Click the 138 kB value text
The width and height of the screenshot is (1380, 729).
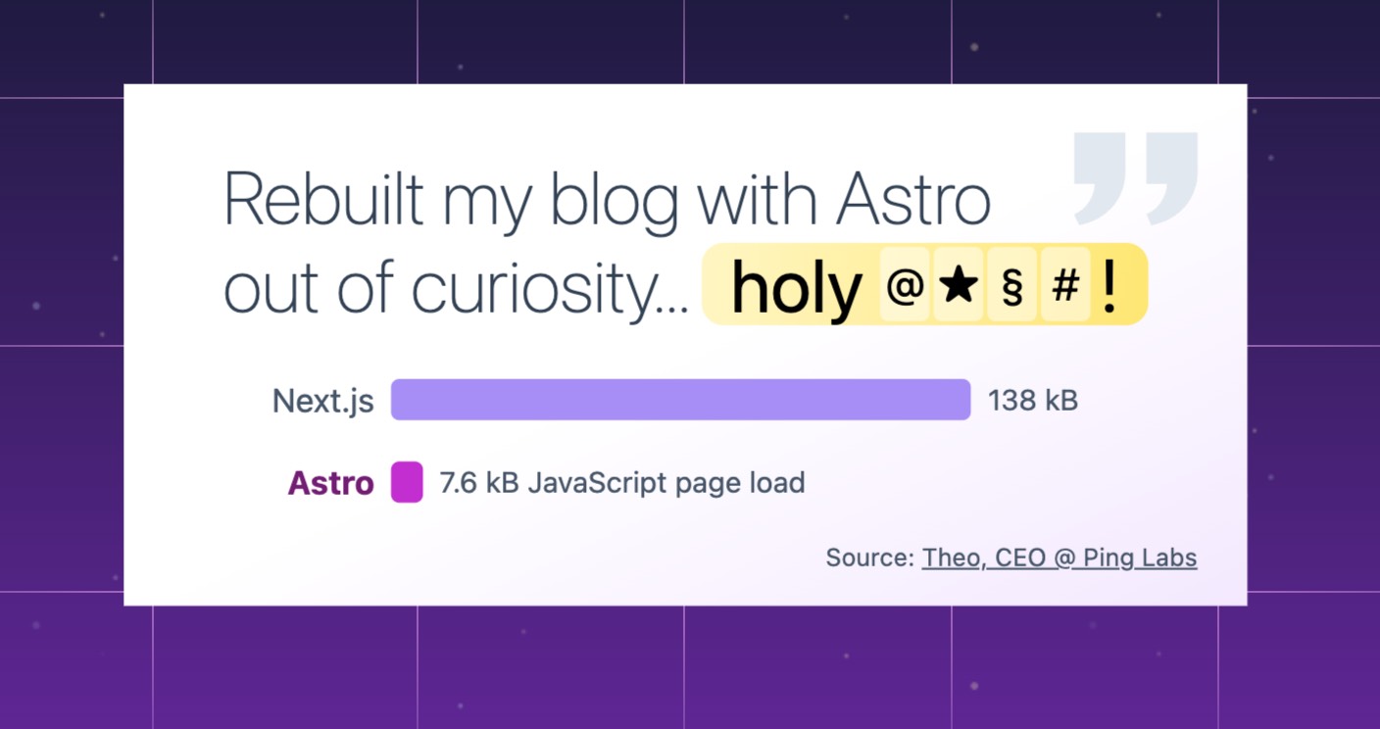coord(1033,401)
